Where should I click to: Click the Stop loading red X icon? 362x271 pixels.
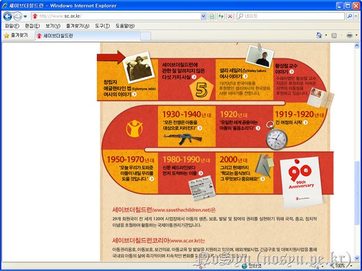click(x=230, y=16)
